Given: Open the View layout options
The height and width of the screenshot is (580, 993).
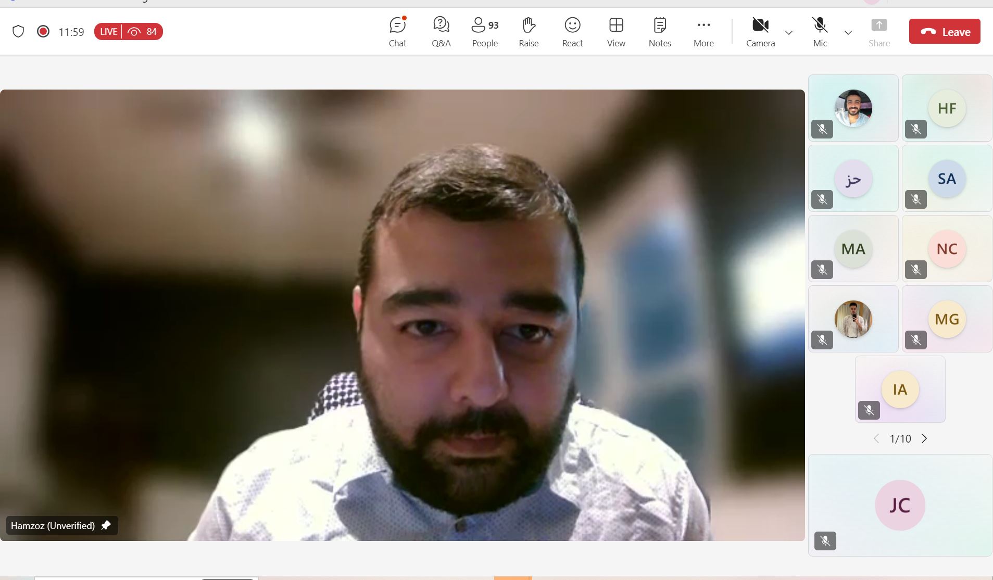Looking at the screenshot, I should click(616, 32).
